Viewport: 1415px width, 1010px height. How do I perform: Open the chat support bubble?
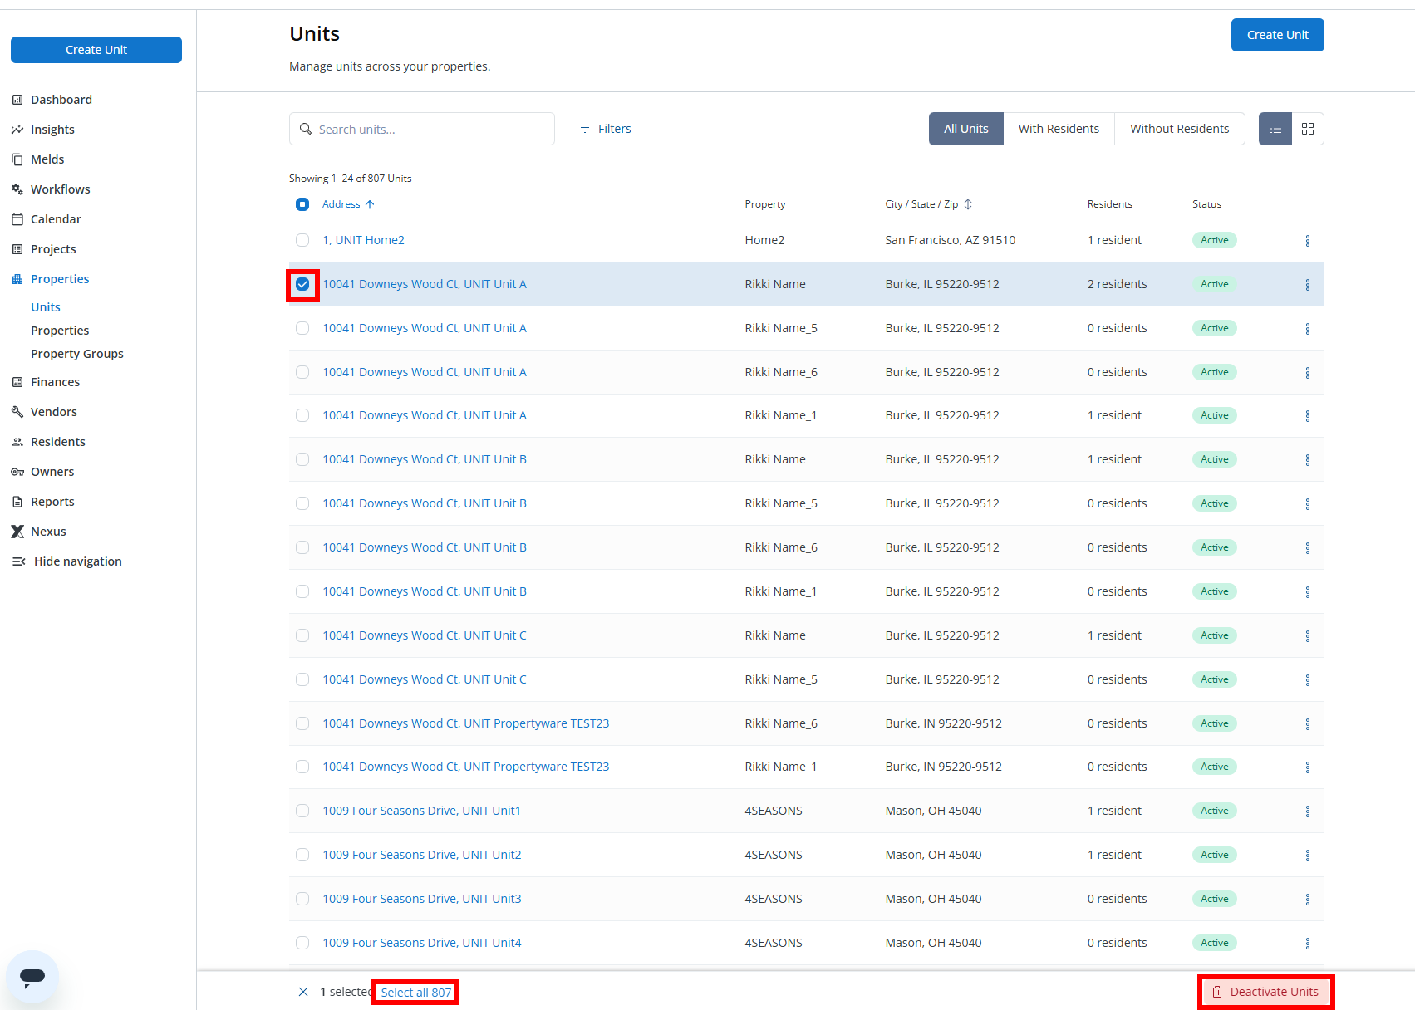[x=32, y=977]
